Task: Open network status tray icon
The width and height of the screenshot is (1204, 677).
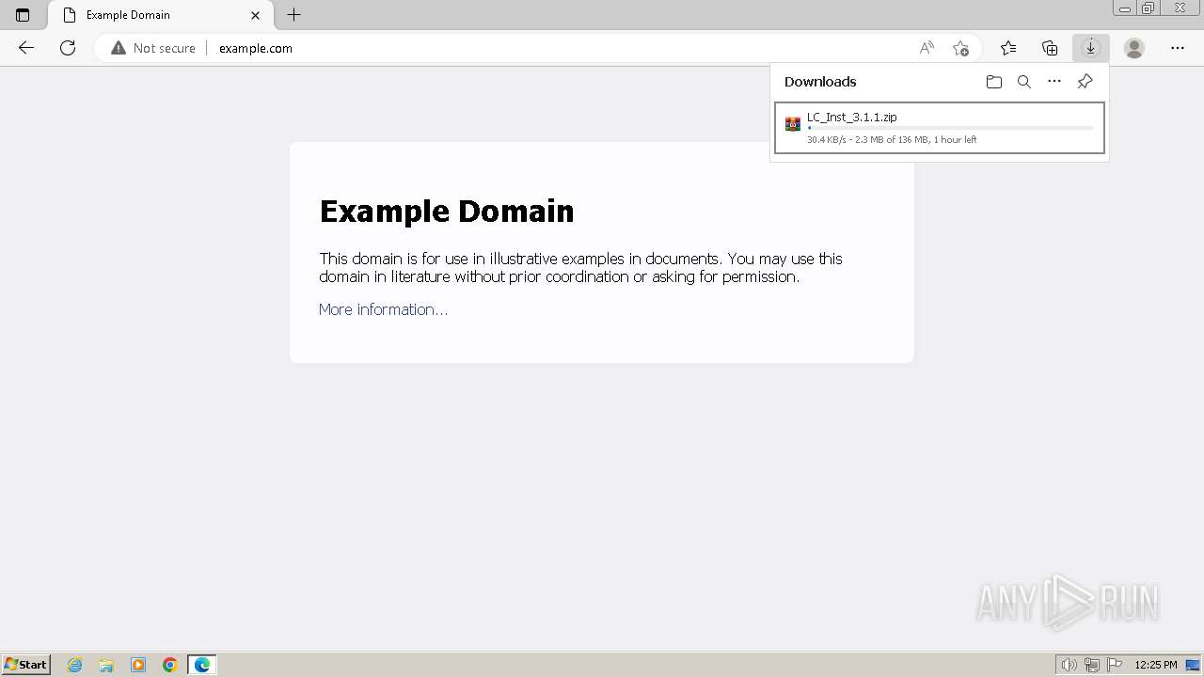Action: 1092,665
